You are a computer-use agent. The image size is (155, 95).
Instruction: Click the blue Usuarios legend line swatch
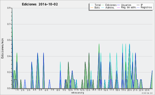tap(118, 5)
